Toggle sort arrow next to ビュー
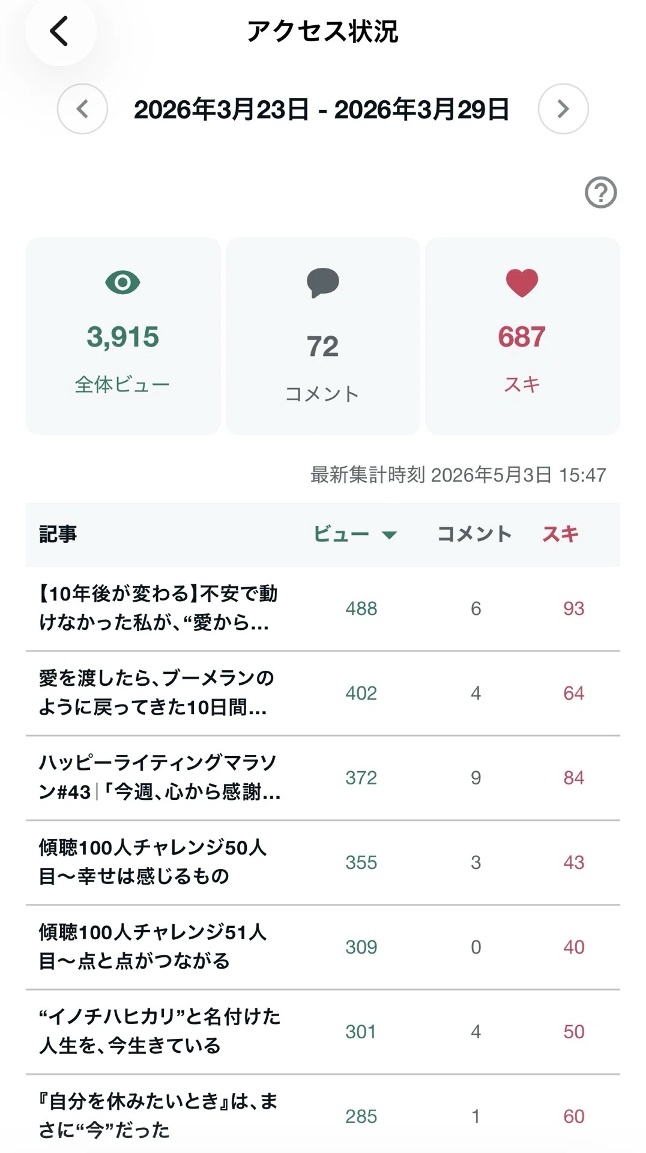Screen dimensions: 646x1153 (x=390, y=535)
